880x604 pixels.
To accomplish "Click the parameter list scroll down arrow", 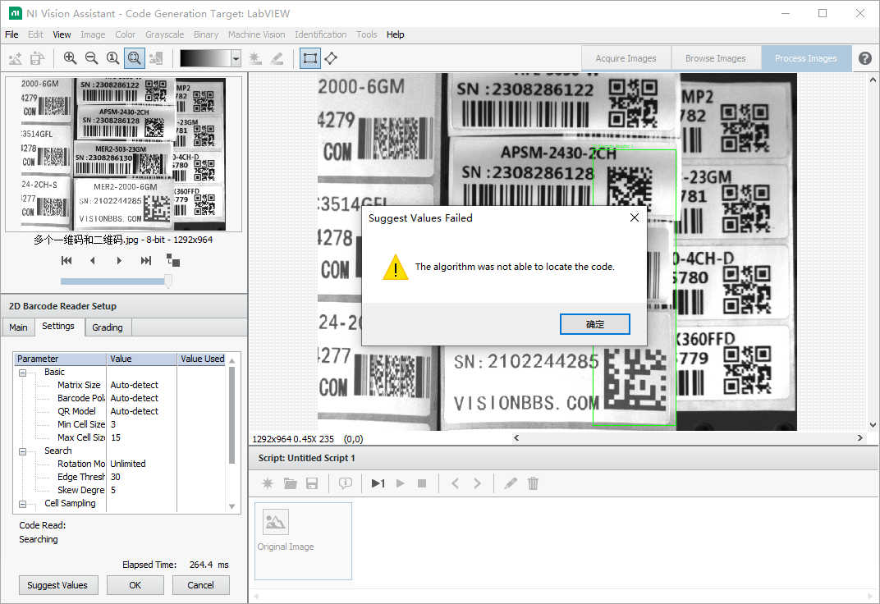I will 231,506.
